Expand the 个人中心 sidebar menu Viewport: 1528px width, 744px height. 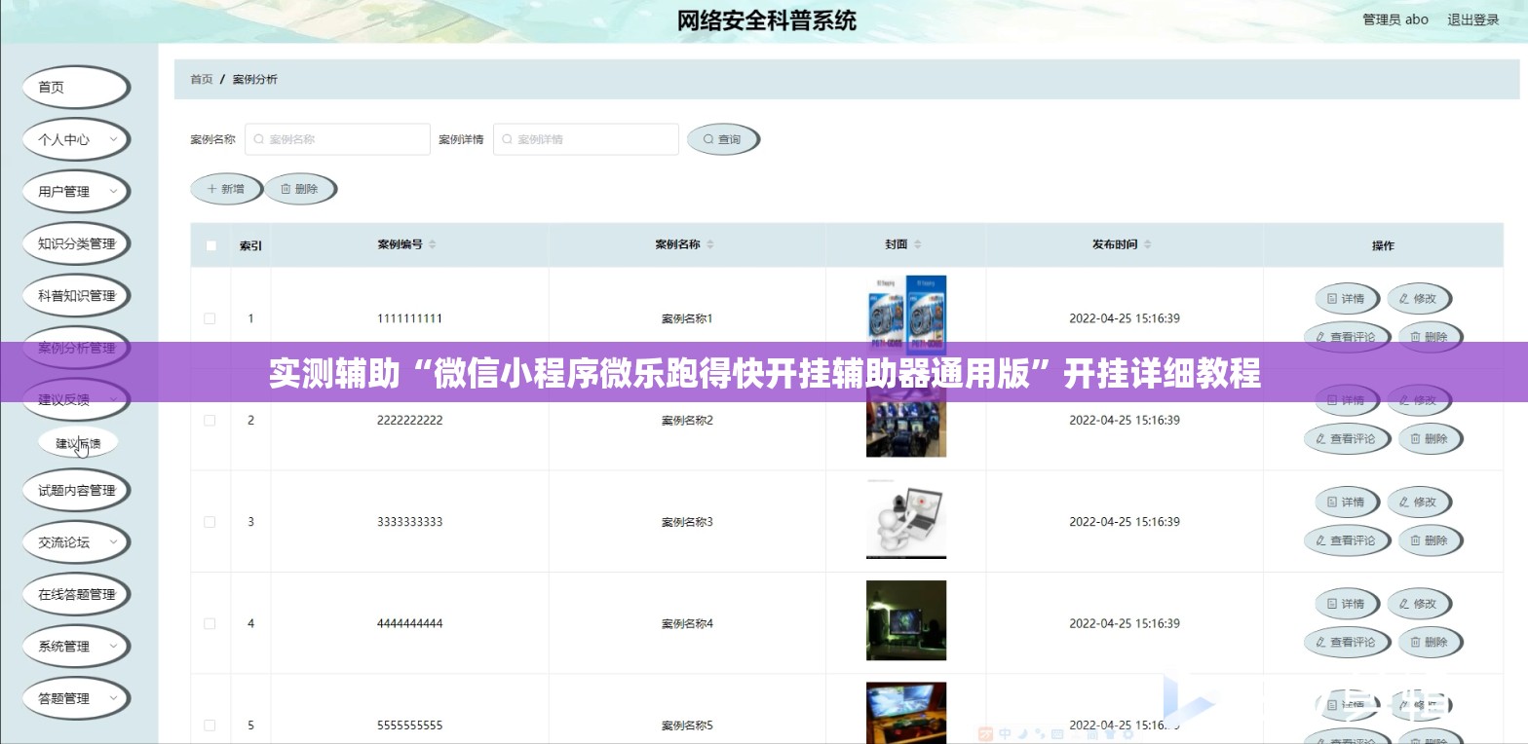pyautogui.click(x=75, y=139)
